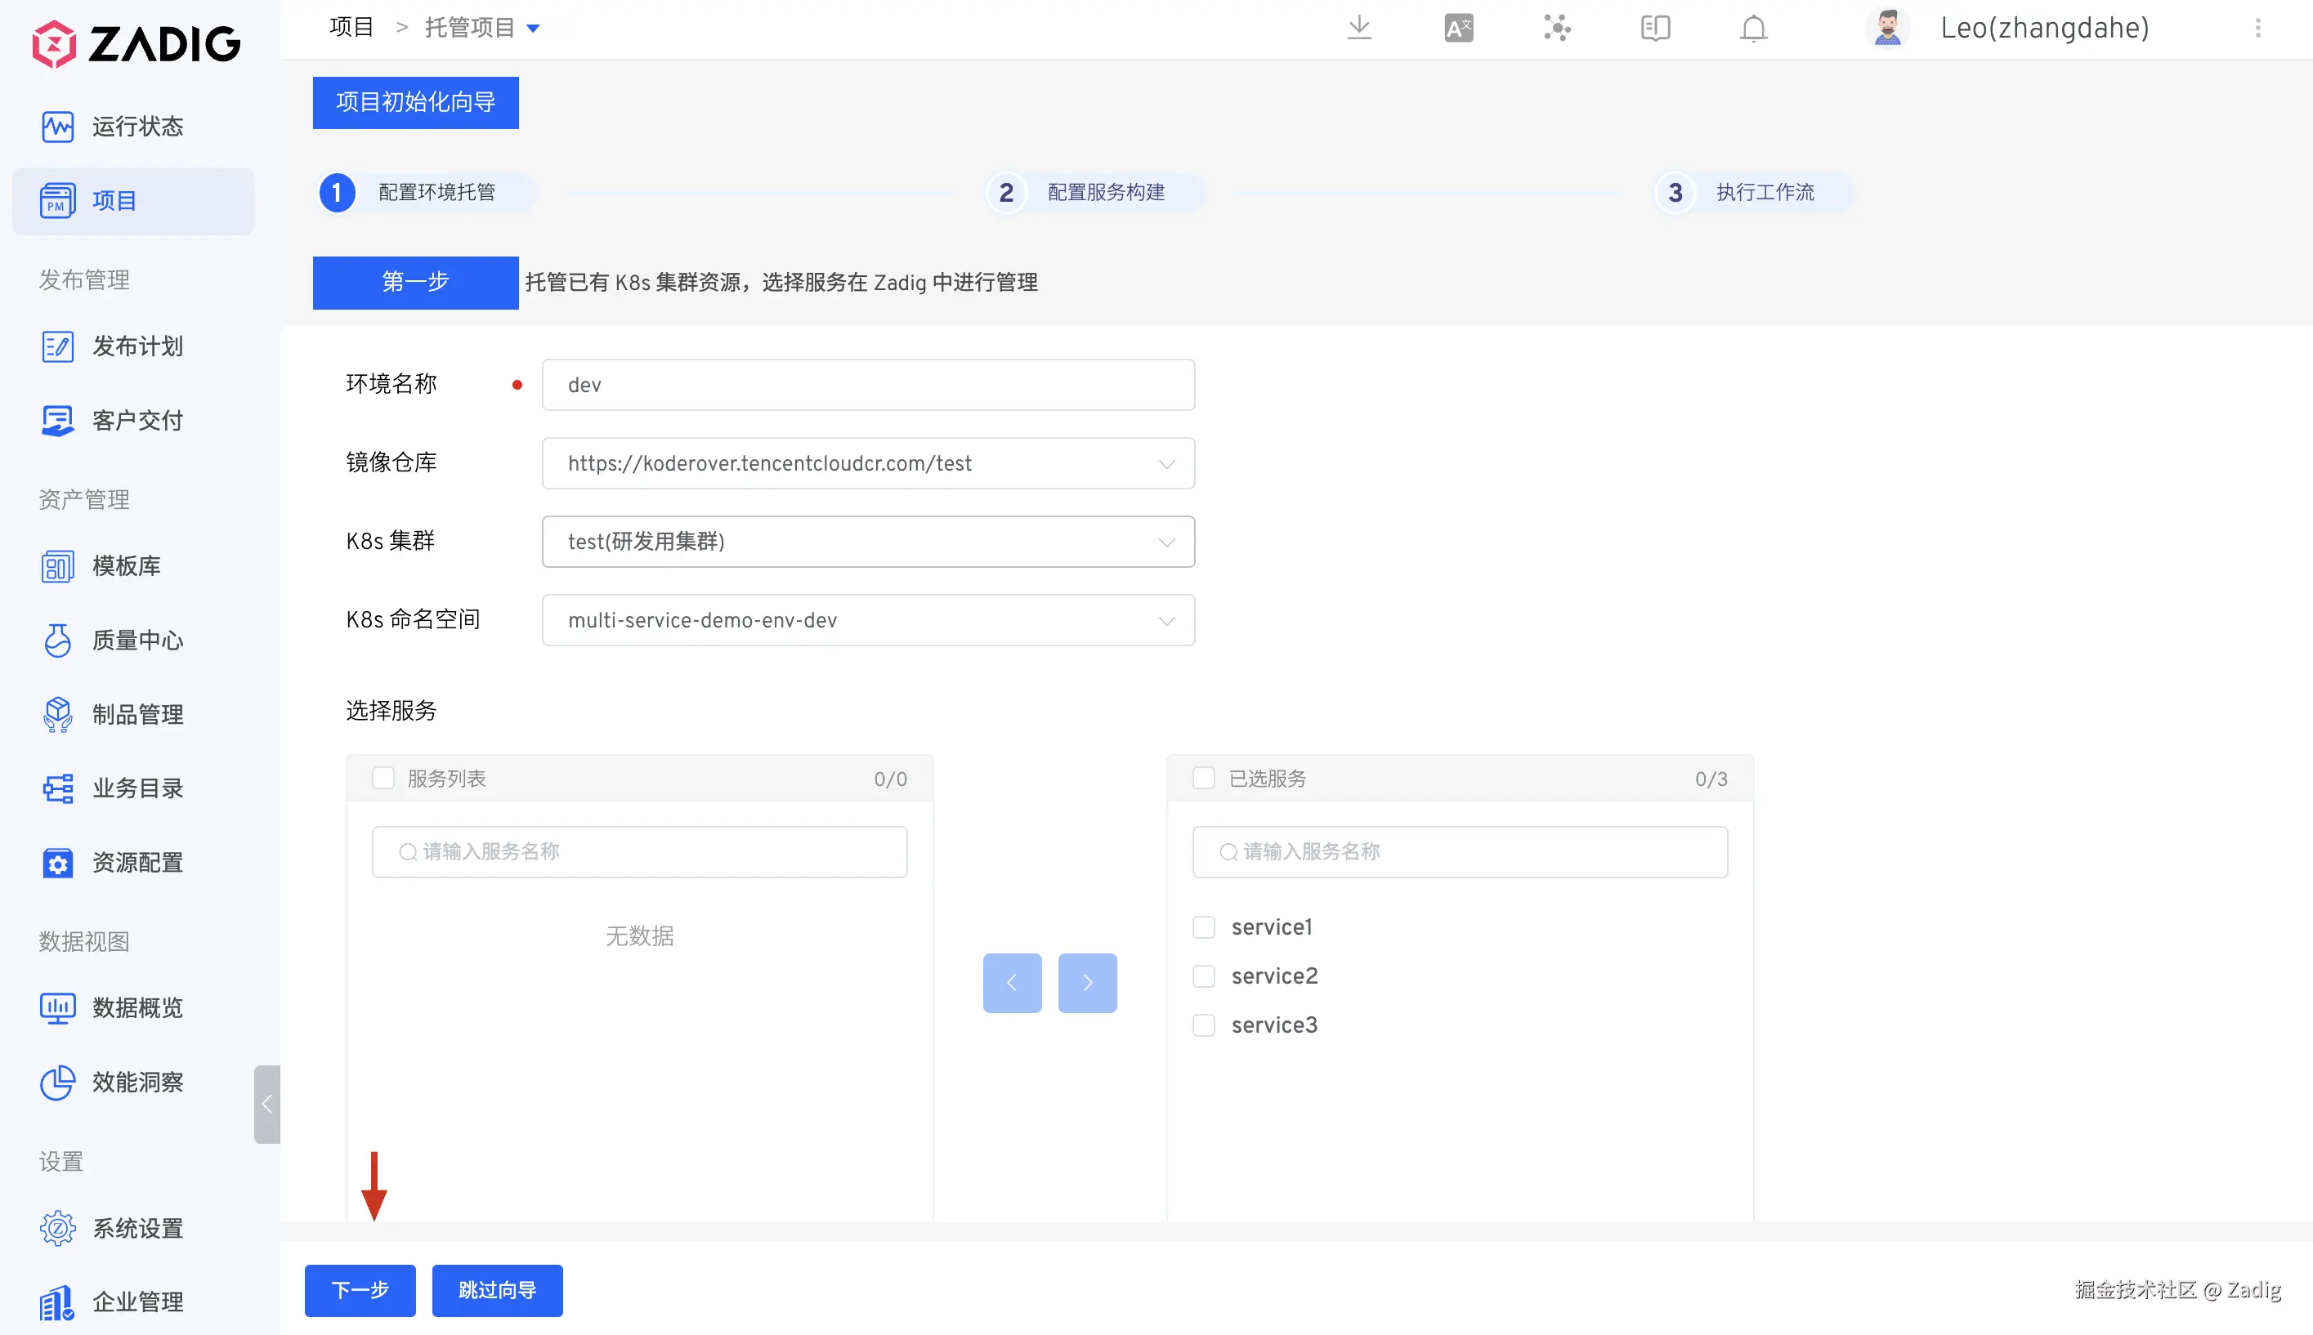Image resolution: width=2313 pixels, height=1335 pixels.
Task: Tick the service3 checkbox
Action: pyautogui.click(x=1203, y=1025)
